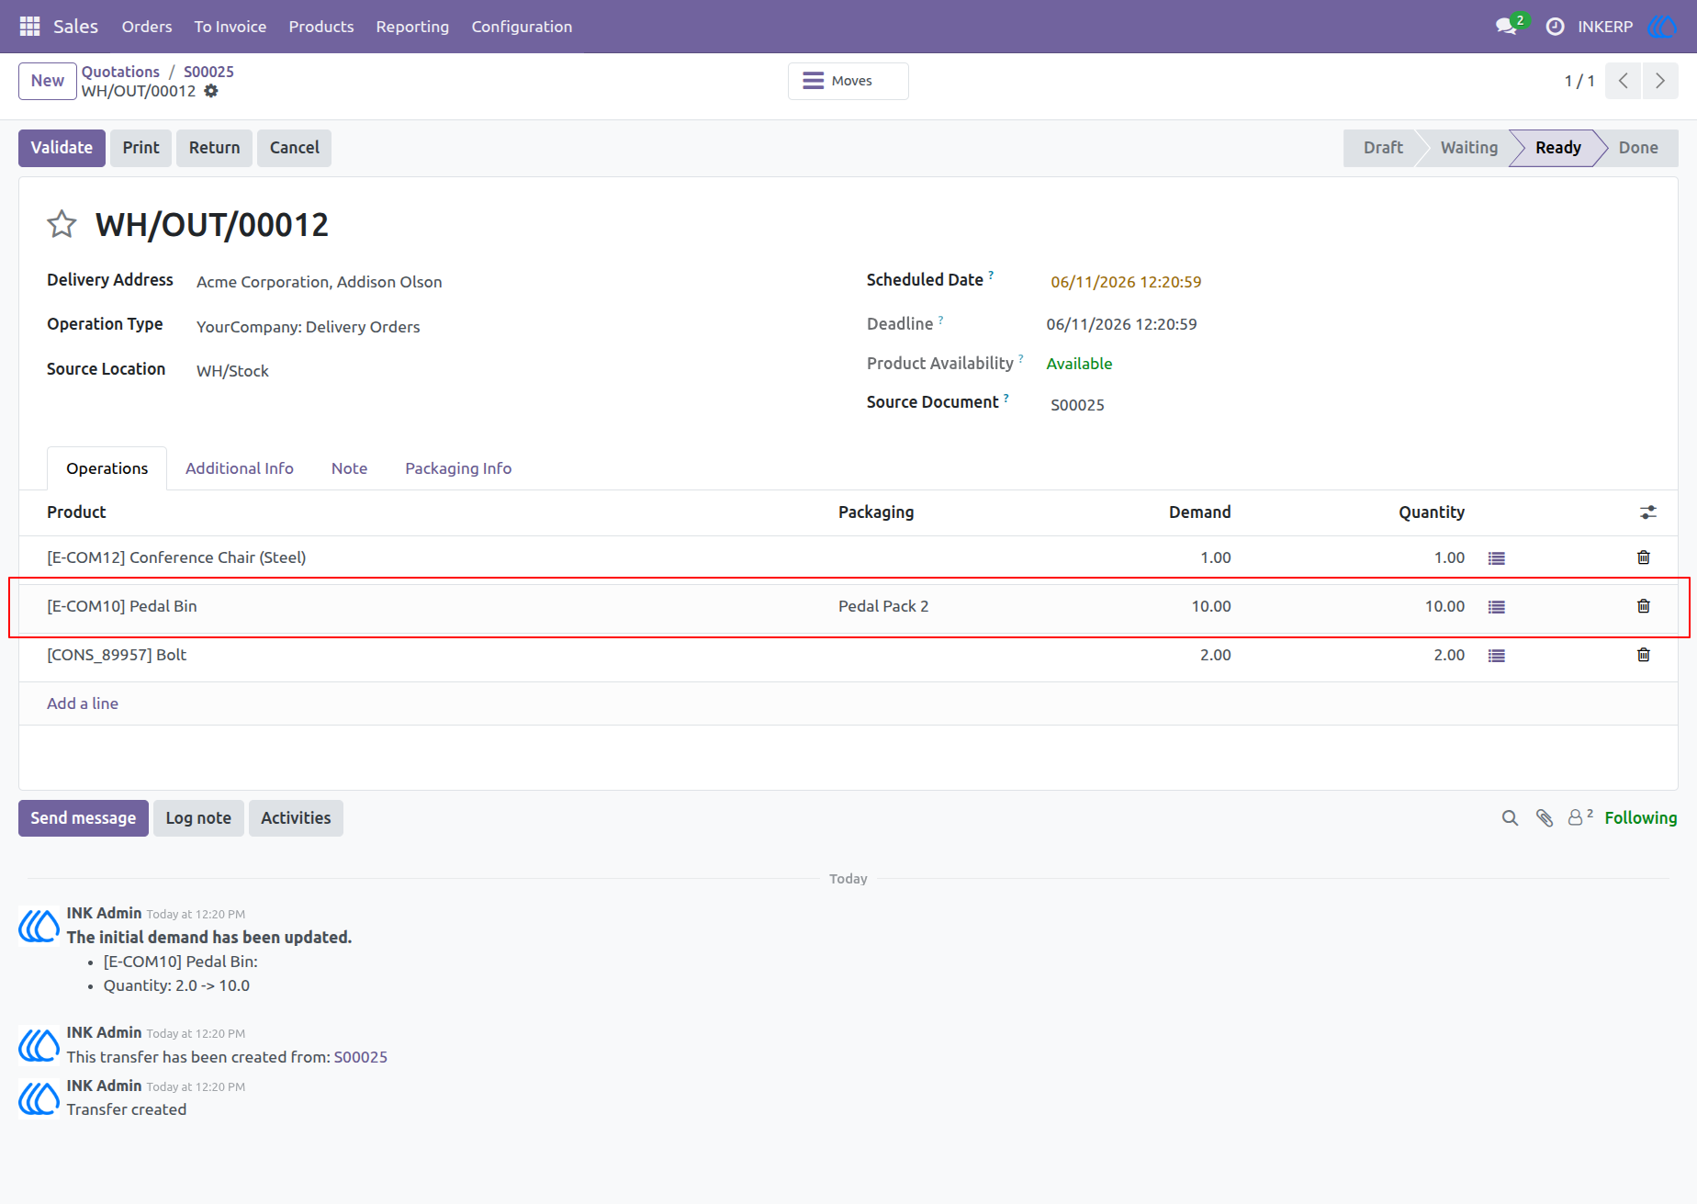Viewport: 1697px width, 1204px height.
Task: Mark WH/OUT/00012 as favorite with star
Action: tap(62, 224)
